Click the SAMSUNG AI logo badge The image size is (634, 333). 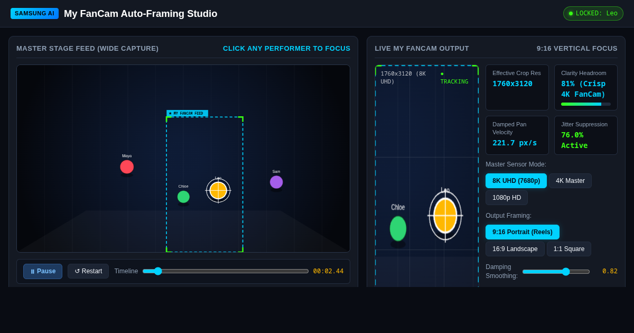(34, 13)
